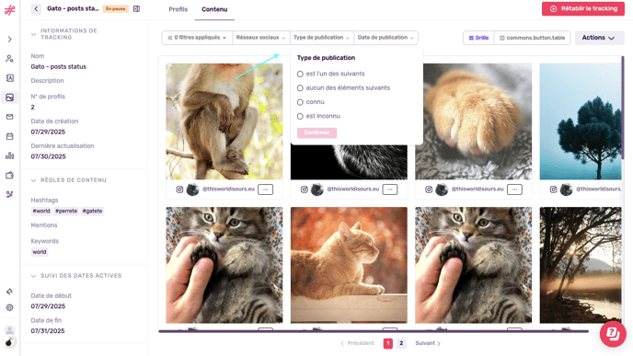Open the mail sidebar icon
Image resolution: width=633 pixels, height=356 pixels.
click(x=10, y=117)
